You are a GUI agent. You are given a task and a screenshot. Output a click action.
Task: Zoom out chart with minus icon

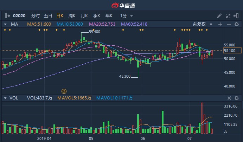tap(229, 24)
